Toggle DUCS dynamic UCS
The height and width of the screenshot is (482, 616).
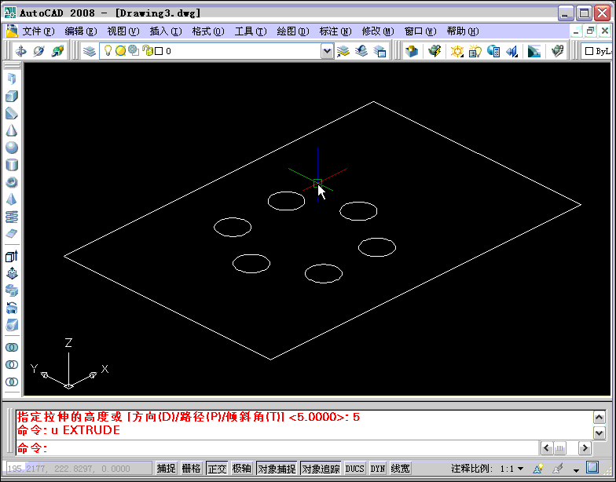[x=355, y=468]
